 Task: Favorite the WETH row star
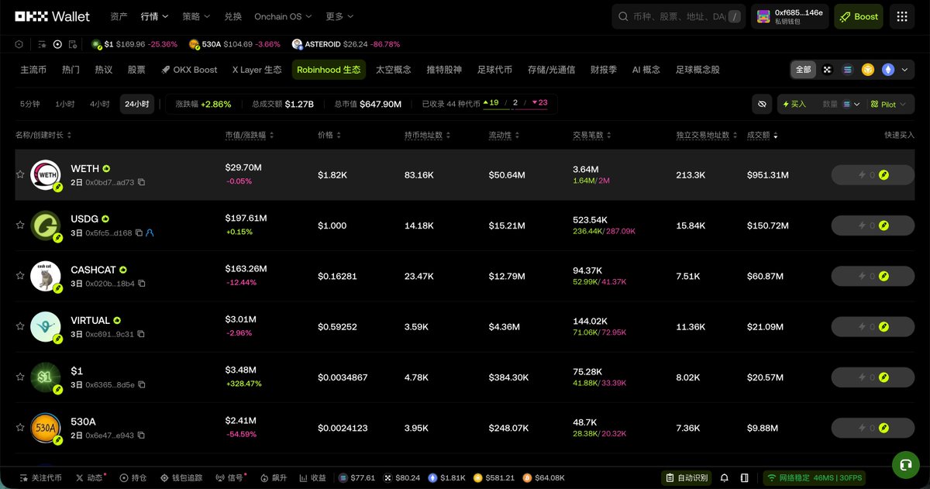click(x=20, y=175)
